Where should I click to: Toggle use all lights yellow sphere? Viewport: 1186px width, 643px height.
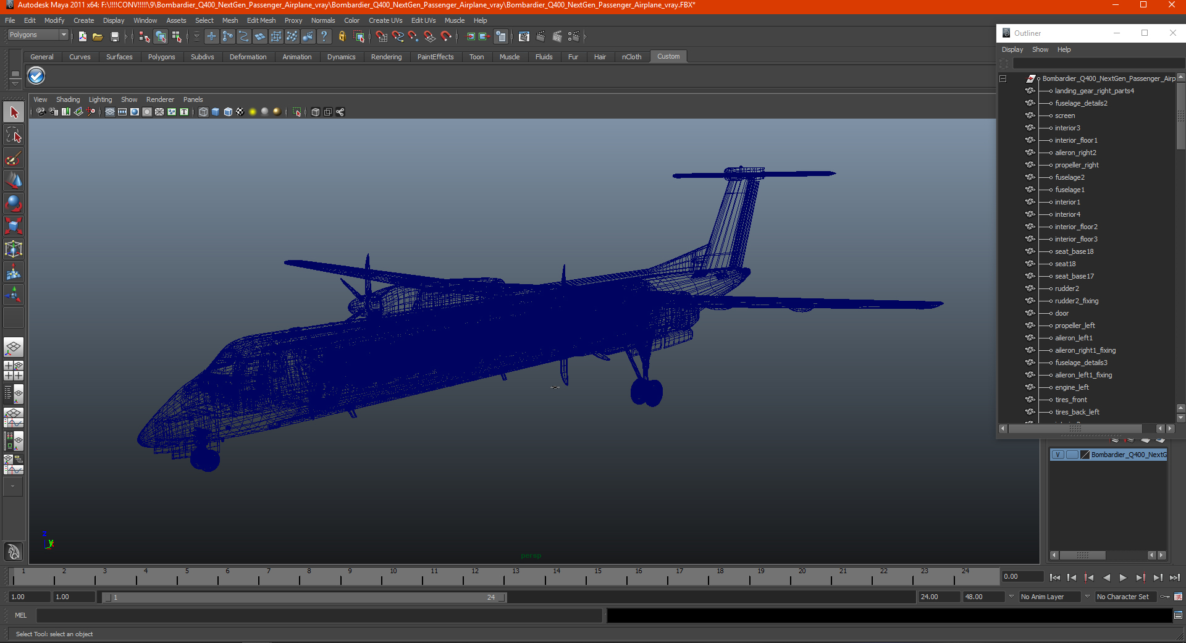coord(253,112)
